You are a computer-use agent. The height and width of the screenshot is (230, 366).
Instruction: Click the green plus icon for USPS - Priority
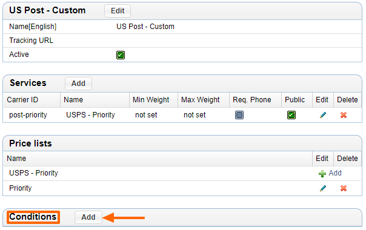tap(322, 174)
